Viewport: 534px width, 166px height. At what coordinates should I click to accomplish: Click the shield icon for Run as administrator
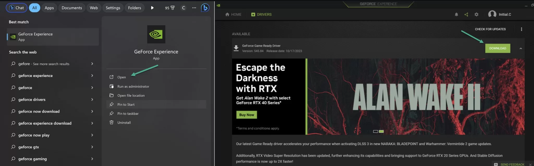[112, 86]
